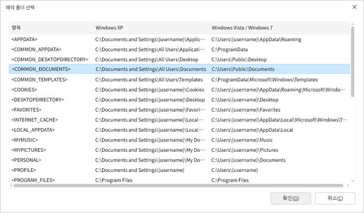
Task: Select the <APPDATA> row
Action: (24, 40)
